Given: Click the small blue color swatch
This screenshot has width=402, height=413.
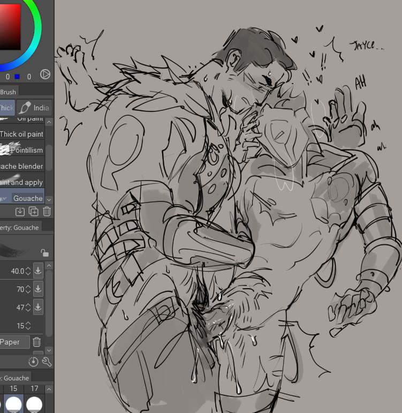Looking at the screenshot, I should [17, 77].
